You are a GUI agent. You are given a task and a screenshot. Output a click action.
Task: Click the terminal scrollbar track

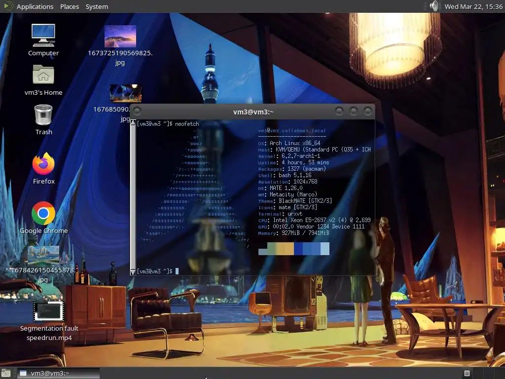click(133, 197)
